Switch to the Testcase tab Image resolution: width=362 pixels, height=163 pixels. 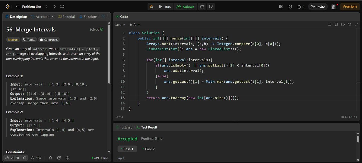124,128
